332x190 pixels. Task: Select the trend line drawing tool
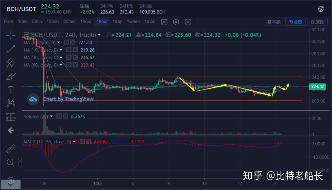[10, 49]
